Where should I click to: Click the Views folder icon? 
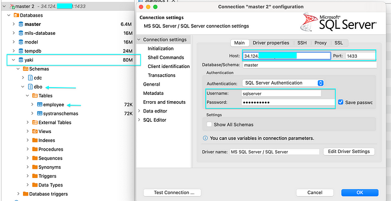pos(35,132)
